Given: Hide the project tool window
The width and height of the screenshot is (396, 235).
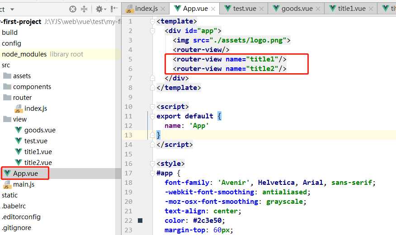Looking at the screenshot, I should (114, 9).
